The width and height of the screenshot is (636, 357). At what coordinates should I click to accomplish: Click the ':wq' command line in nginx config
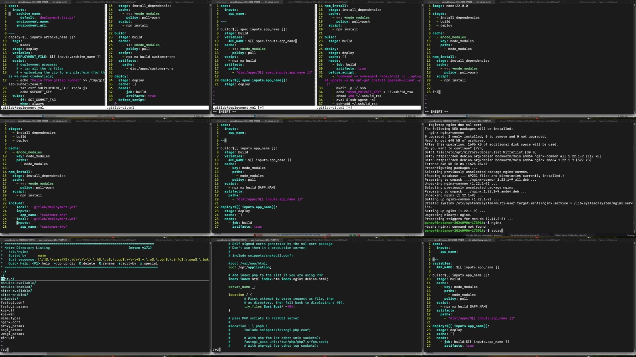pos(217,350)
